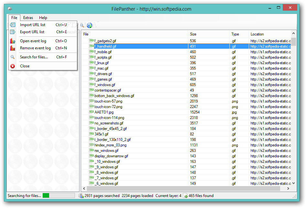This screenshot has width=306, height=208.
Task: Click gif icon beside f_linux.gif
Action: (x=91, y=63)
